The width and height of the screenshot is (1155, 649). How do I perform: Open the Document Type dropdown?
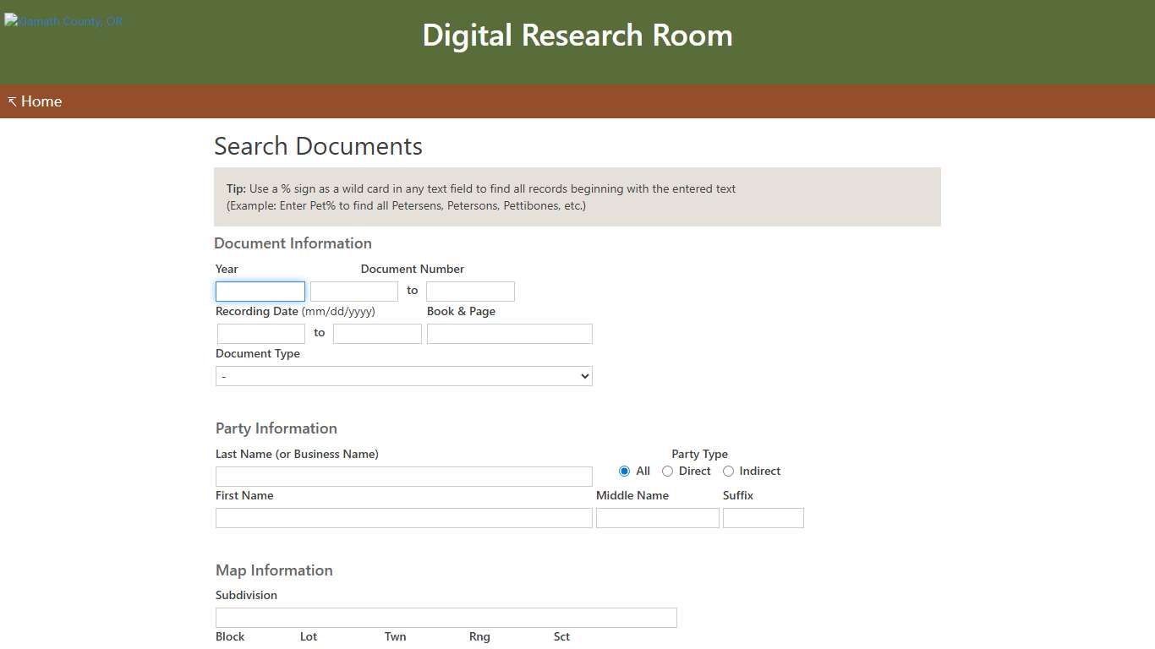[x=403, y=375]
